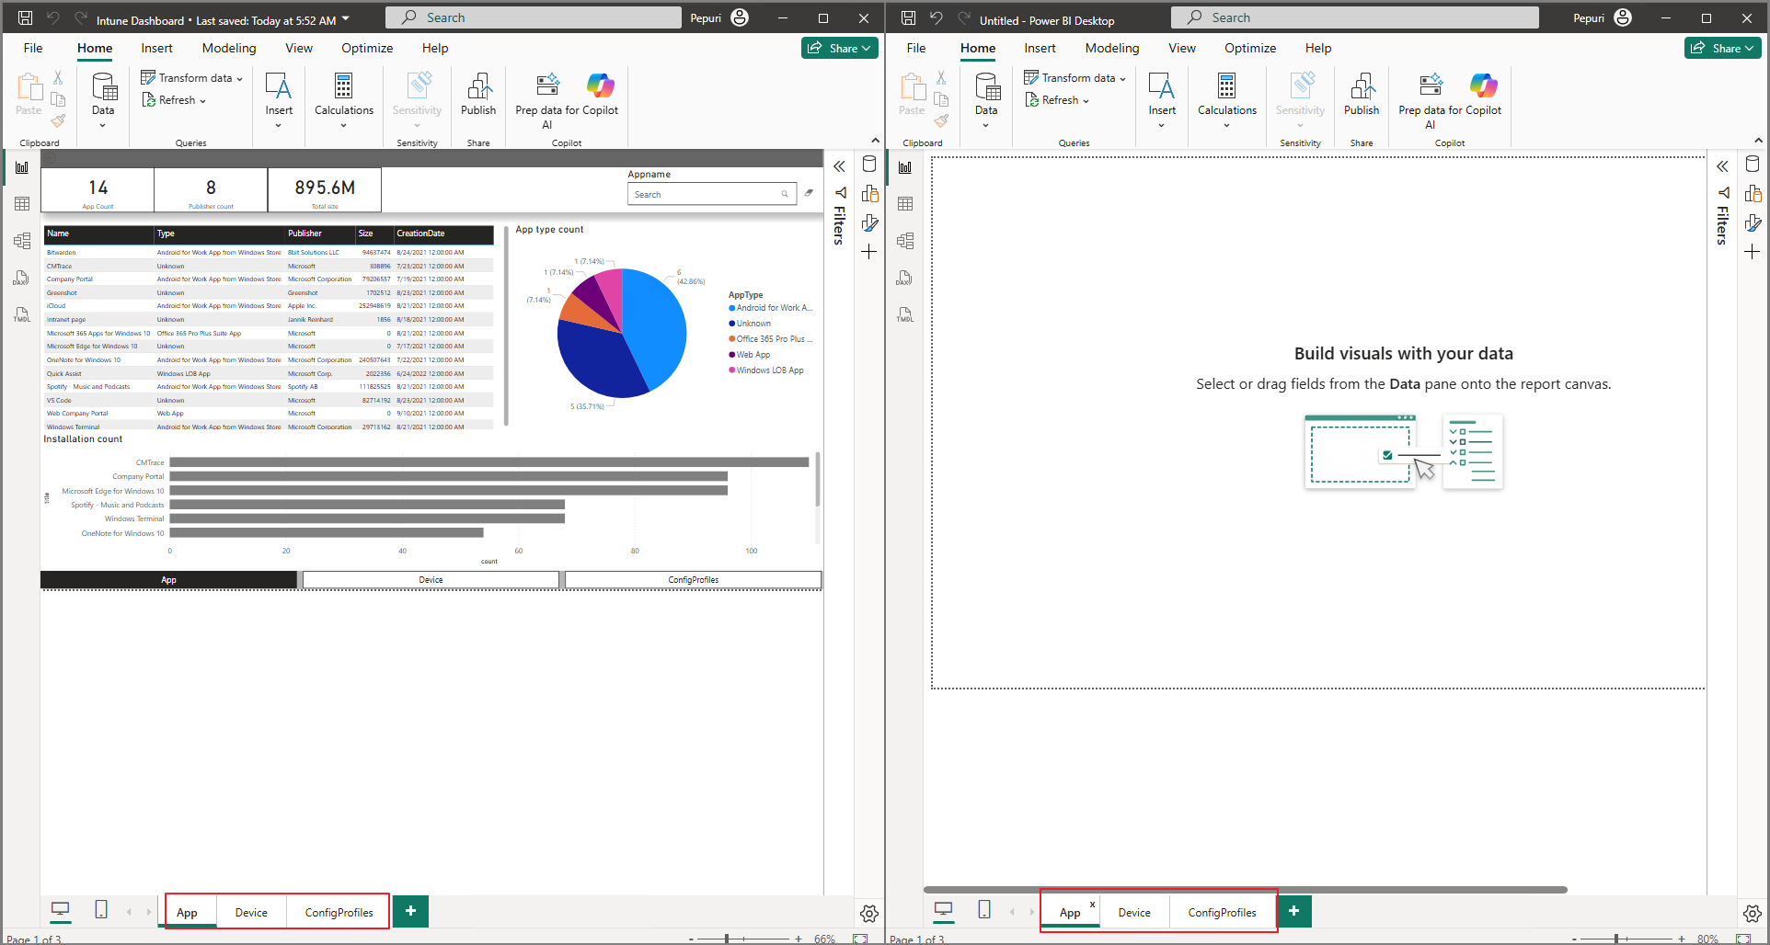
Task: Open DAX query view in Intune Dashboard sidebar
Action: tap(22, 277)
